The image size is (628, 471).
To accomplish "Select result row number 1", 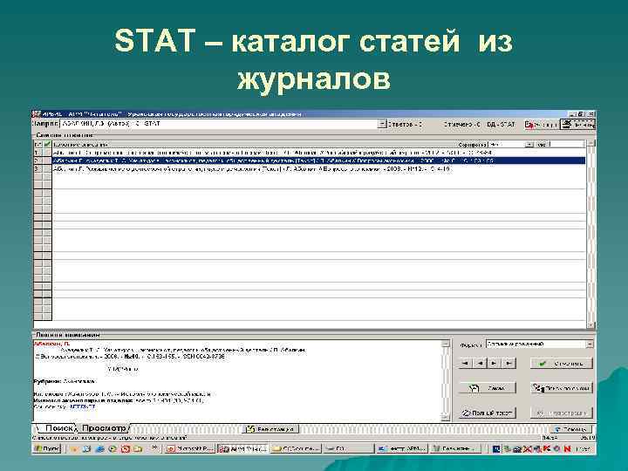I will 318,153.
